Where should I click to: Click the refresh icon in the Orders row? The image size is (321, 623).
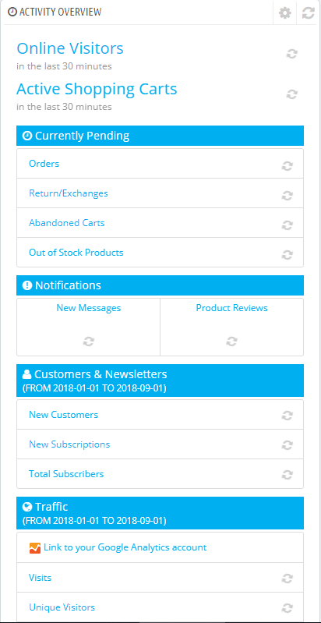pos(287,165)
